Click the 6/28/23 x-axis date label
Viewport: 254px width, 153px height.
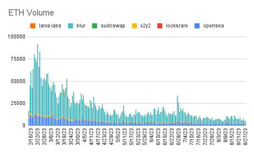[x=179, y=137]
